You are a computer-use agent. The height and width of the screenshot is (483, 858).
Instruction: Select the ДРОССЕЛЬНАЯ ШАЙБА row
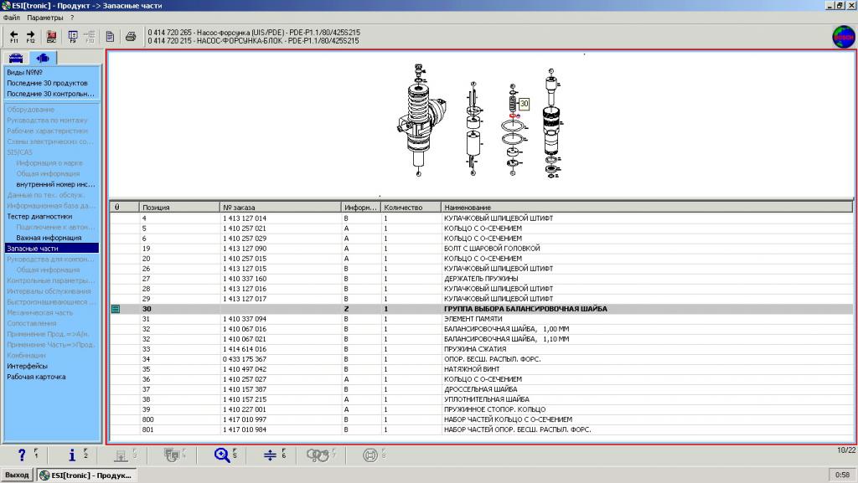[481, 389]
